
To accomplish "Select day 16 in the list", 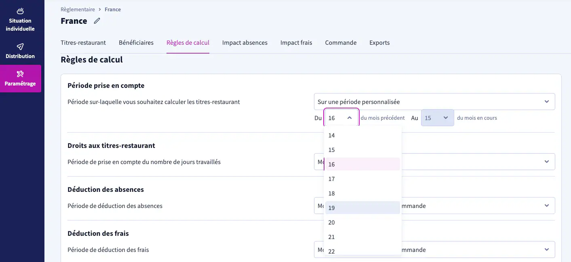I will click(x=362, y=164).
